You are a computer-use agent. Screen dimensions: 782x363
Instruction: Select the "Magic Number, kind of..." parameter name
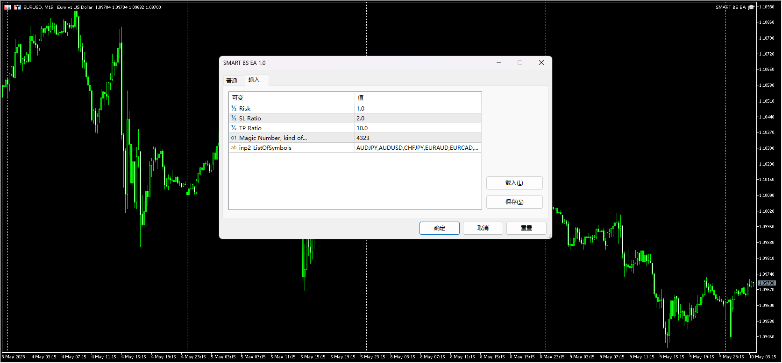click(273, 138)
